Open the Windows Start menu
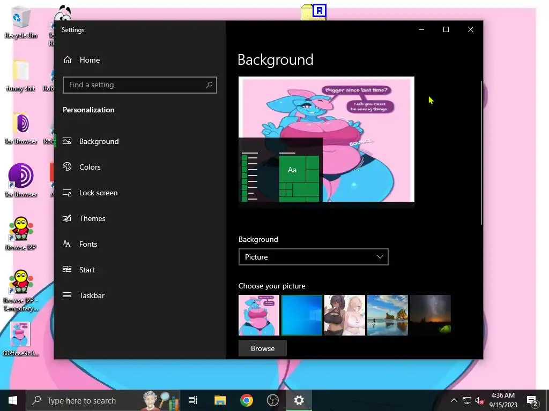Viewport: 549px width, 411px height. coord(13,400)
